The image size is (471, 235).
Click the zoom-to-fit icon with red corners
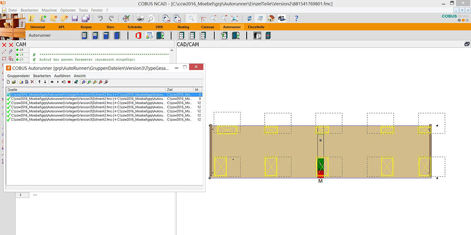click(235, 18)
